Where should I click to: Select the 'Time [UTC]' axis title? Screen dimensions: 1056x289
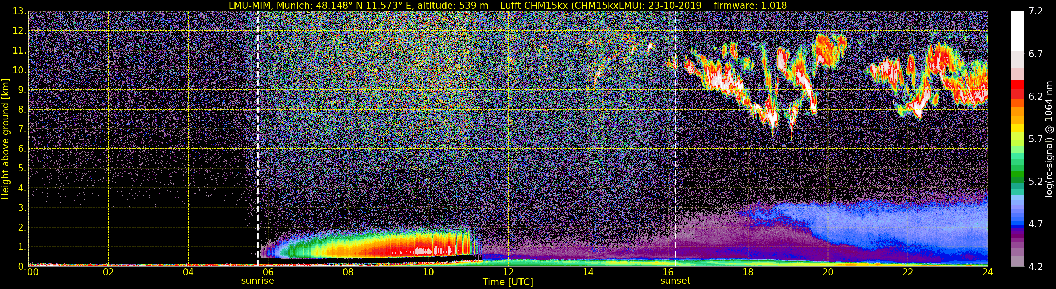point(508,282)
